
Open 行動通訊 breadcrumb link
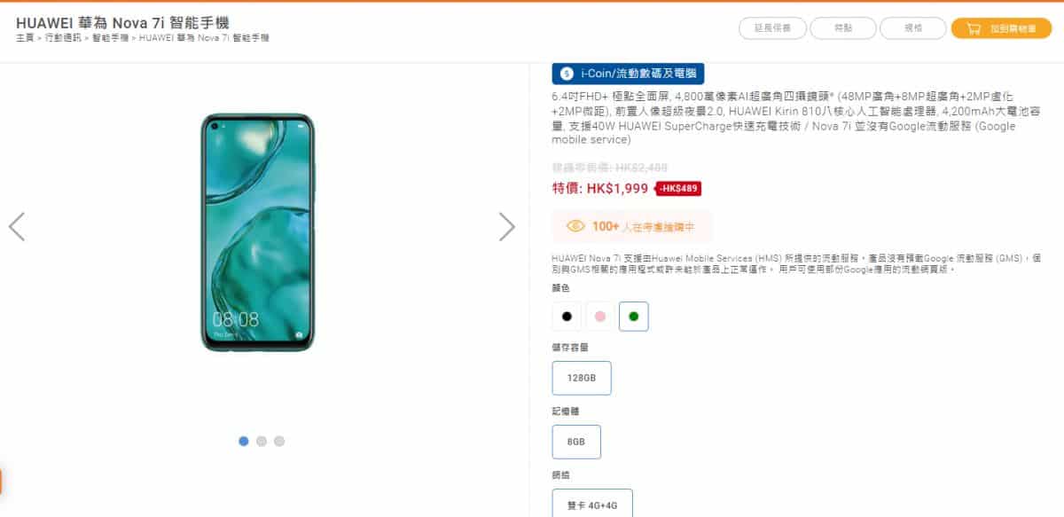click(x=64, y=38)
